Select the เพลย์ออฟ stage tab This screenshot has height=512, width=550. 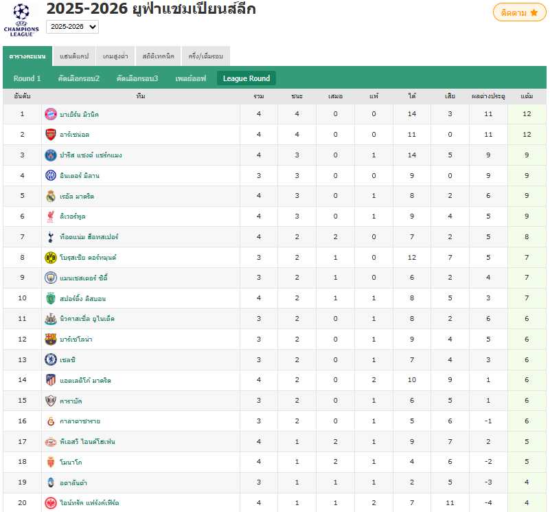[190, 78]
